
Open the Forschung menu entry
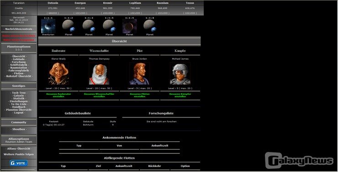(19, 62)
